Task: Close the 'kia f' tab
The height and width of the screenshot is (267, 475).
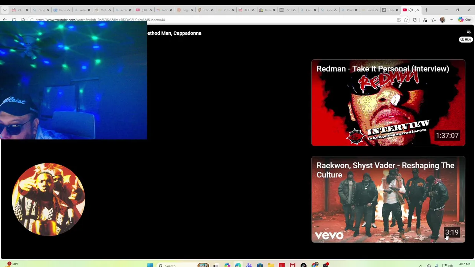Action: click(315, 10)
